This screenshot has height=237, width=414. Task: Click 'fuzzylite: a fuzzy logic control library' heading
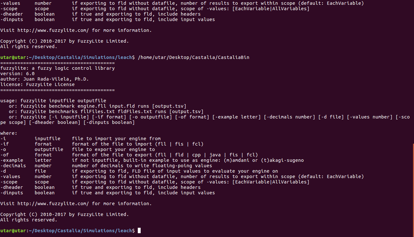click(x=58, y=68)
